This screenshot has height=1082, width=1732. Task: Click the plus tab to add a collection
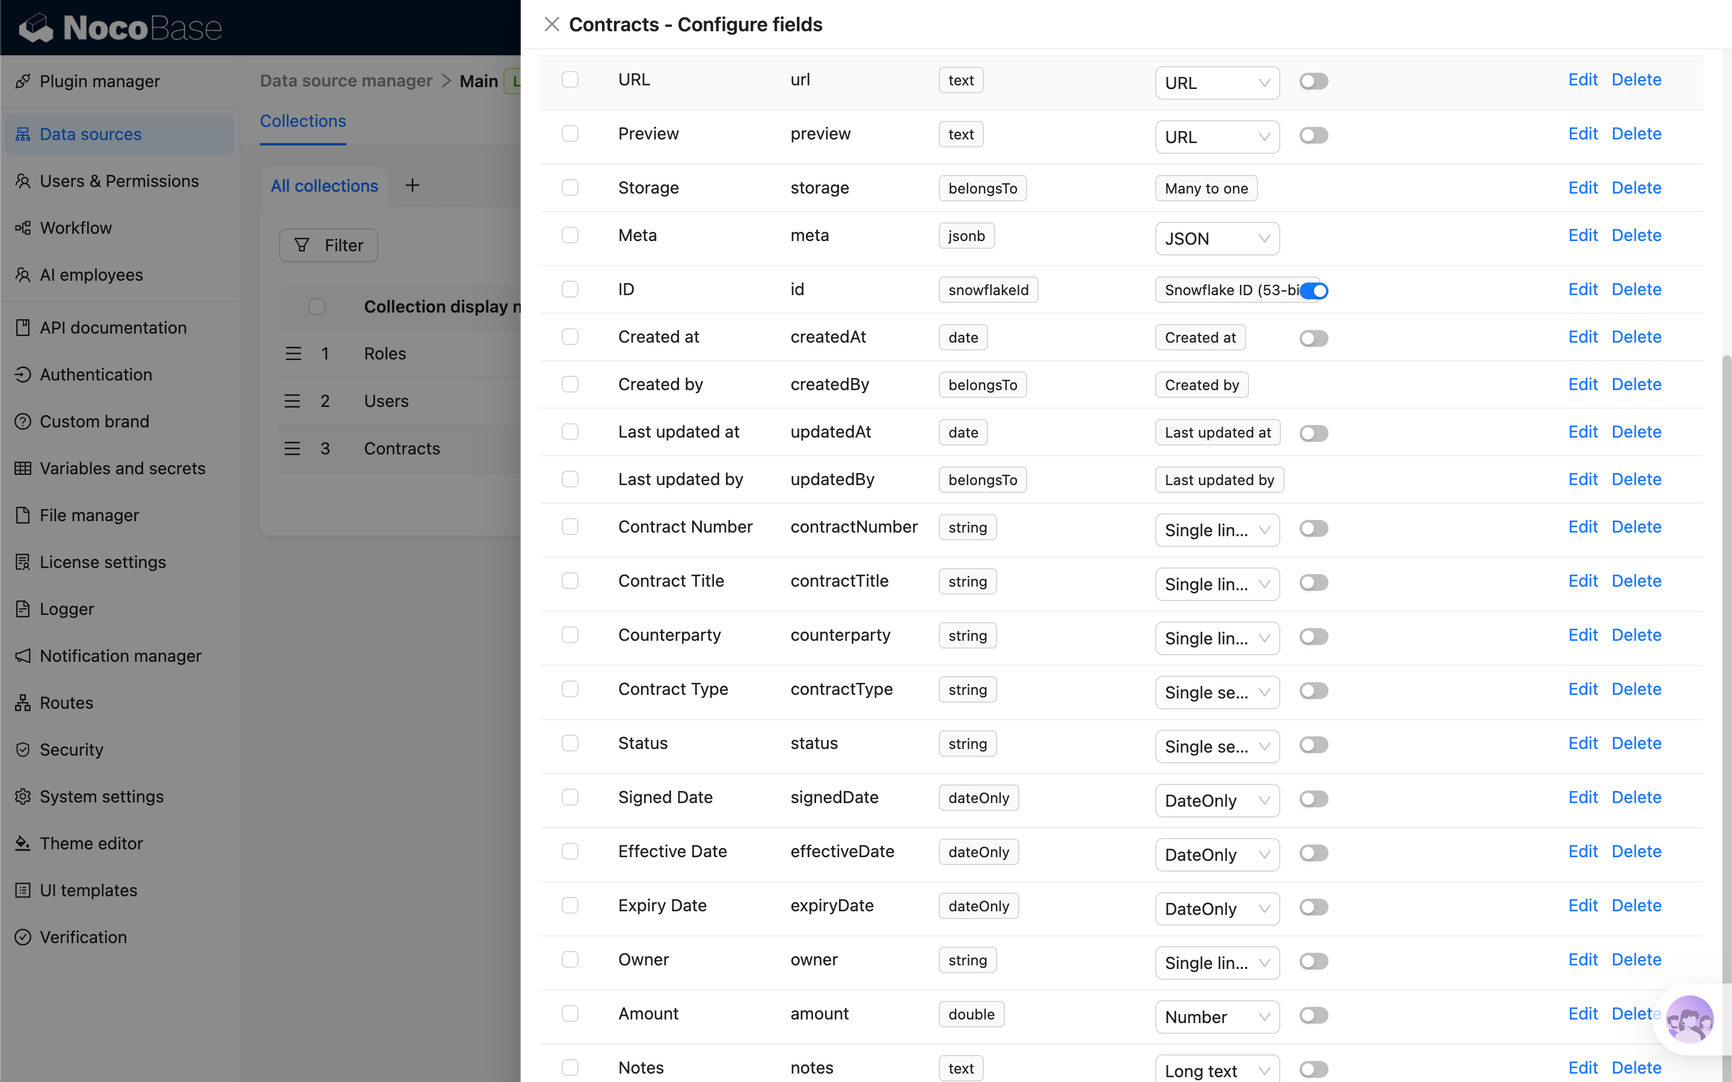(x=411, y=185)
